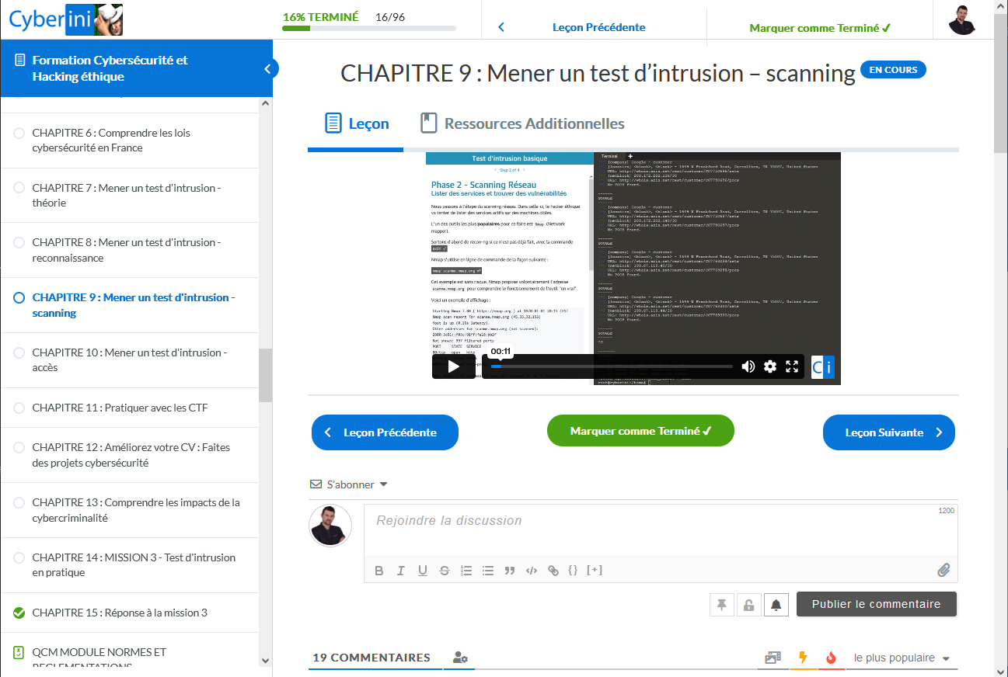Open the 'le plus populaire' sort dropdown
The width and height of the screenshot is (1008, 677).
tap(902, 658)
